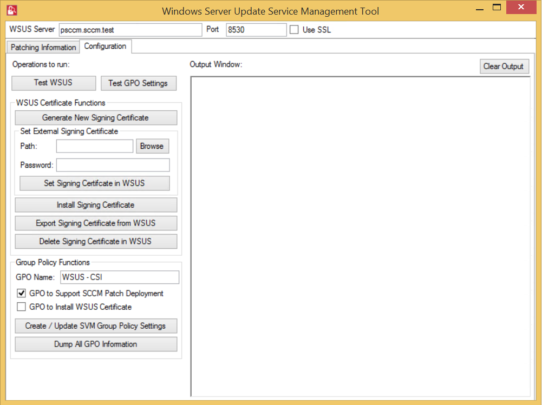This screenshot has height=405, width=542.
Task: Click Create / Update SVM Group Policy Settings
Action: click(x=95, y=326)
